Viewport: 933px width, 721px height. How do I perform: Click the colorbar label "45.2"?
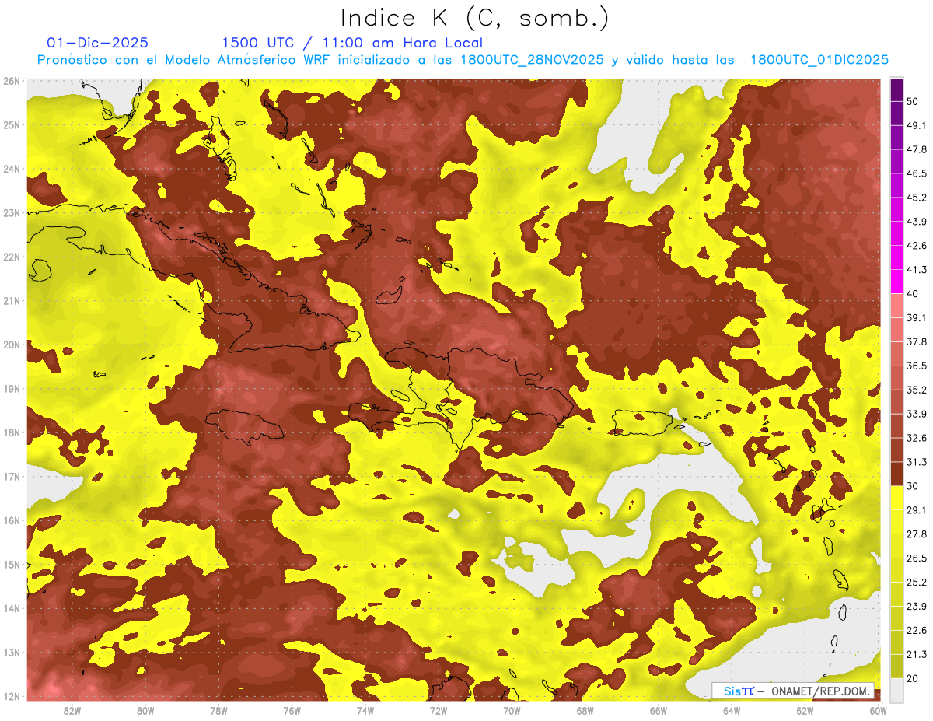click(x=917, y=197)
